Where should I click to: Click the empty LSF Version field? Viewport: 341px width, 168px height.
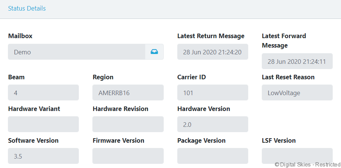pyautogui.click(x=297, y=156)
